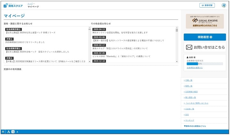Click the 2019-12-10 date label
The height and width of the screenshot is (135, 230).
[x=99, y=61]
